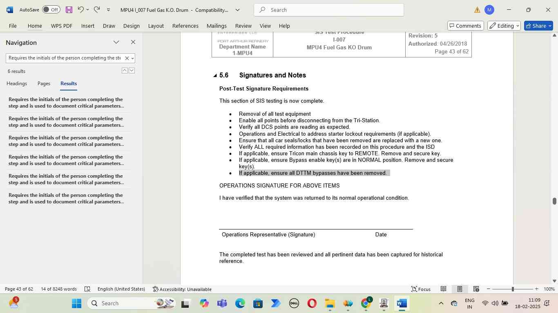The height and width of the screenshot is (313, 558).
Task: Open the References ribbon tab
Action: (185, 26)
